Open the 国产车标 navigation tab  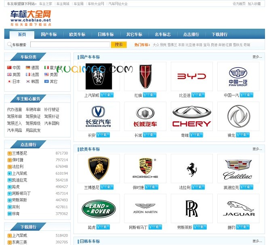click(49, 34)
